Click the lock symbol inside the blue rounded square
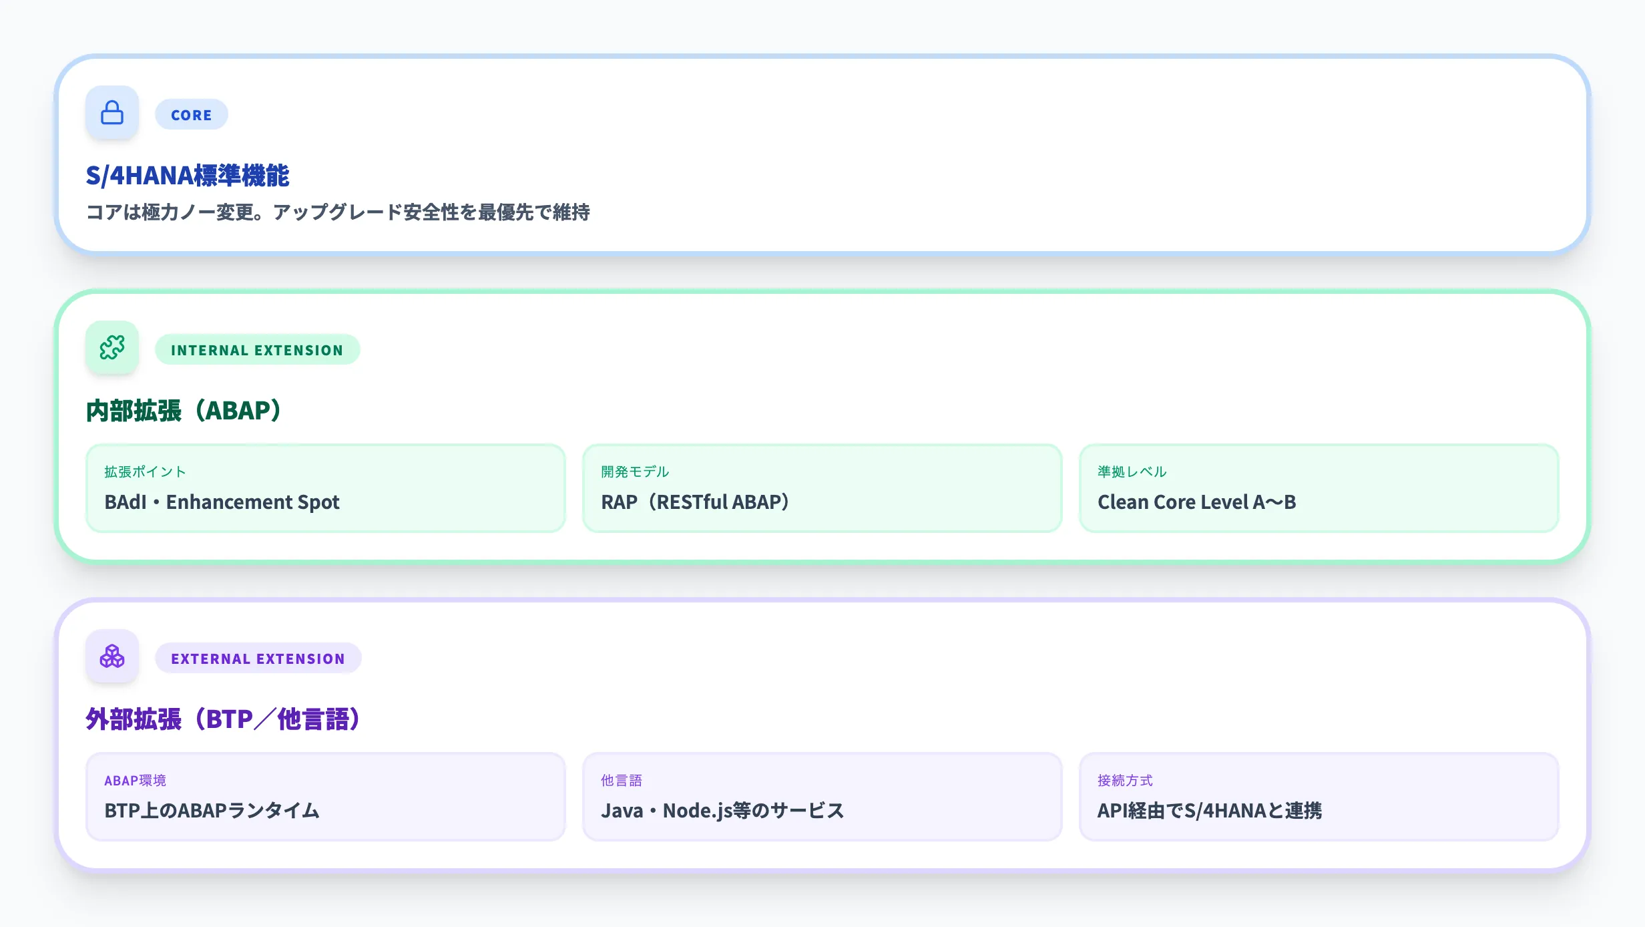This screenshot has height=927, width=1645. click(111, 113)
